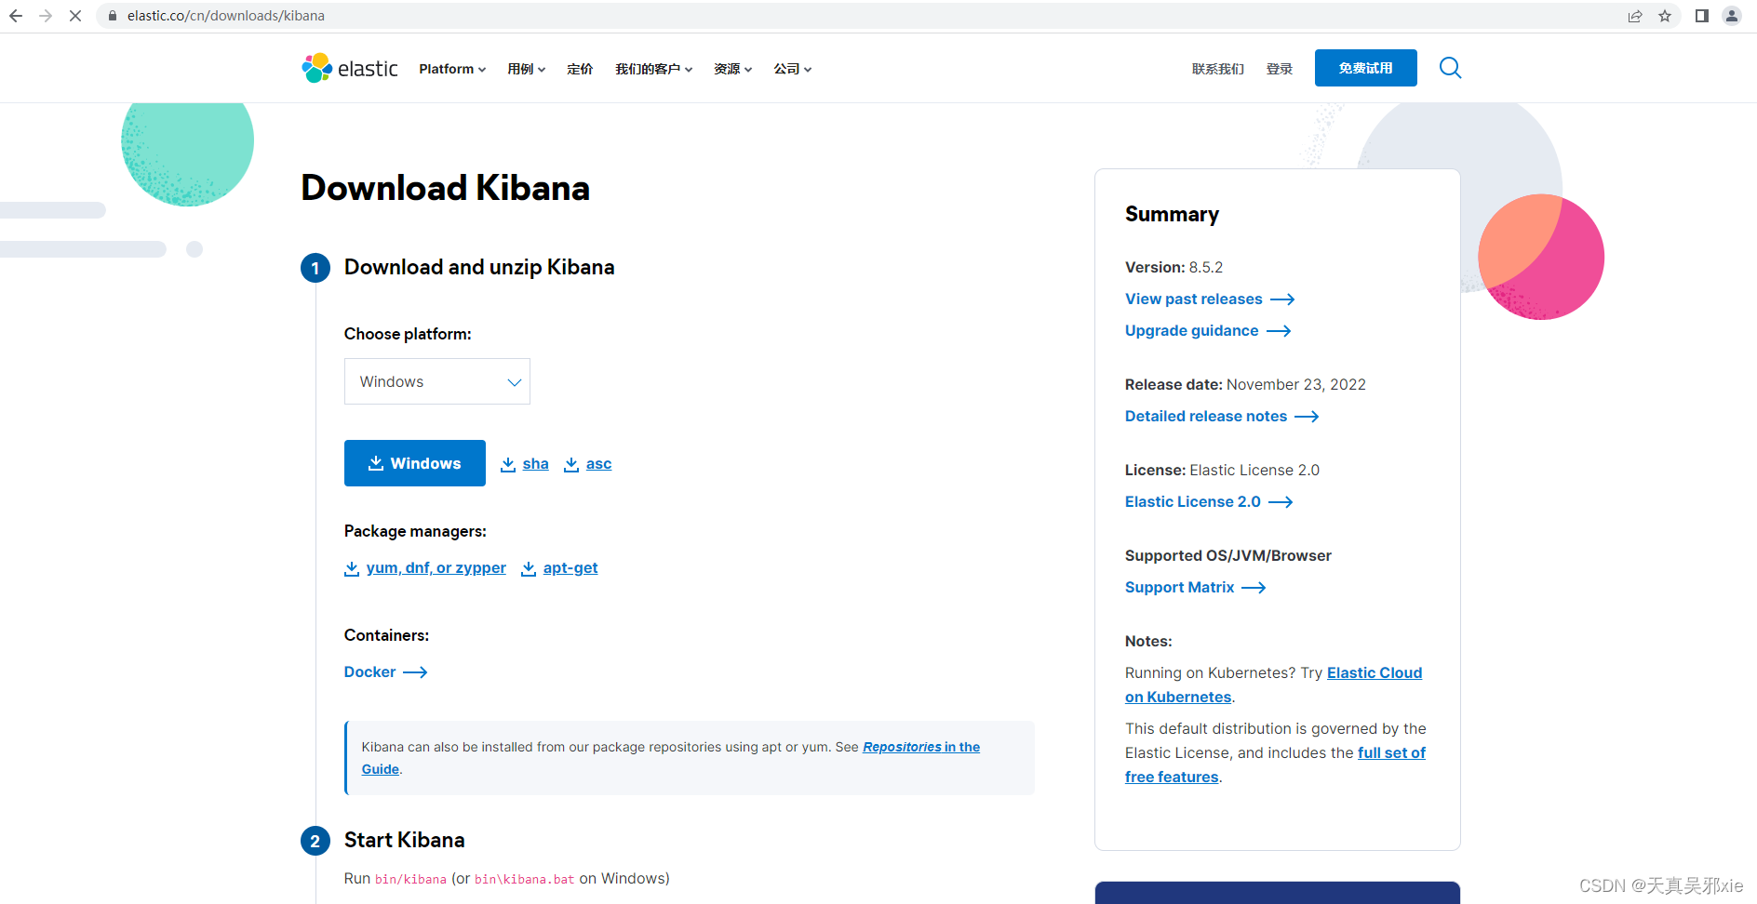
Task: Click the download icon beside asc
Action: (x=571, y=463)
